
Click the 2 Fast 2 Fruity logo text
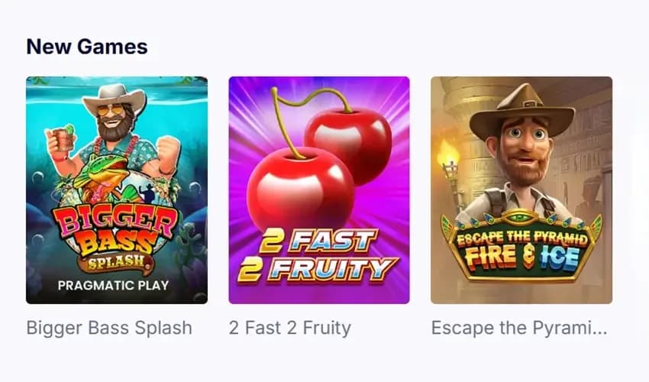(x=318, y=255)
